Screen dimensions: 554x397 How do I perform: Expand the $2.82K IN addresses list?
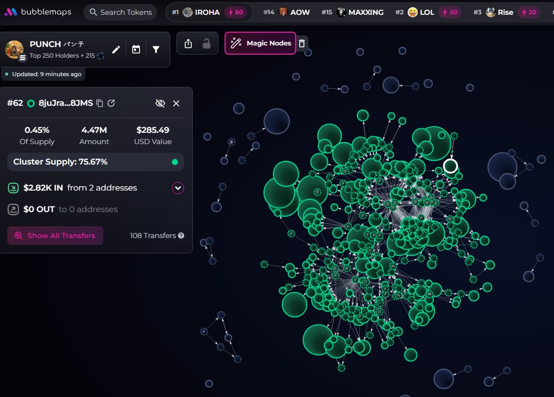coord(178,188)
